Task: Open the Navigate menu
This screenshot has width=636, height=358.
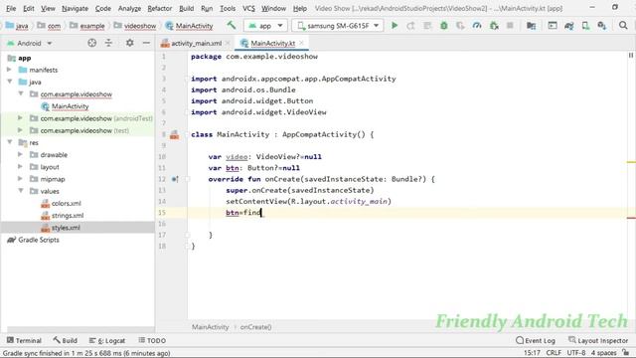Action: point(75,8)
